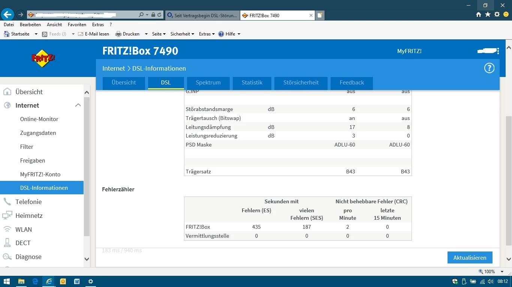Open the Extras dropdown in the command bar
Image resolution: width=512 pixels, height=287 pixels.
pyautogui.click(x=207, y=34)
